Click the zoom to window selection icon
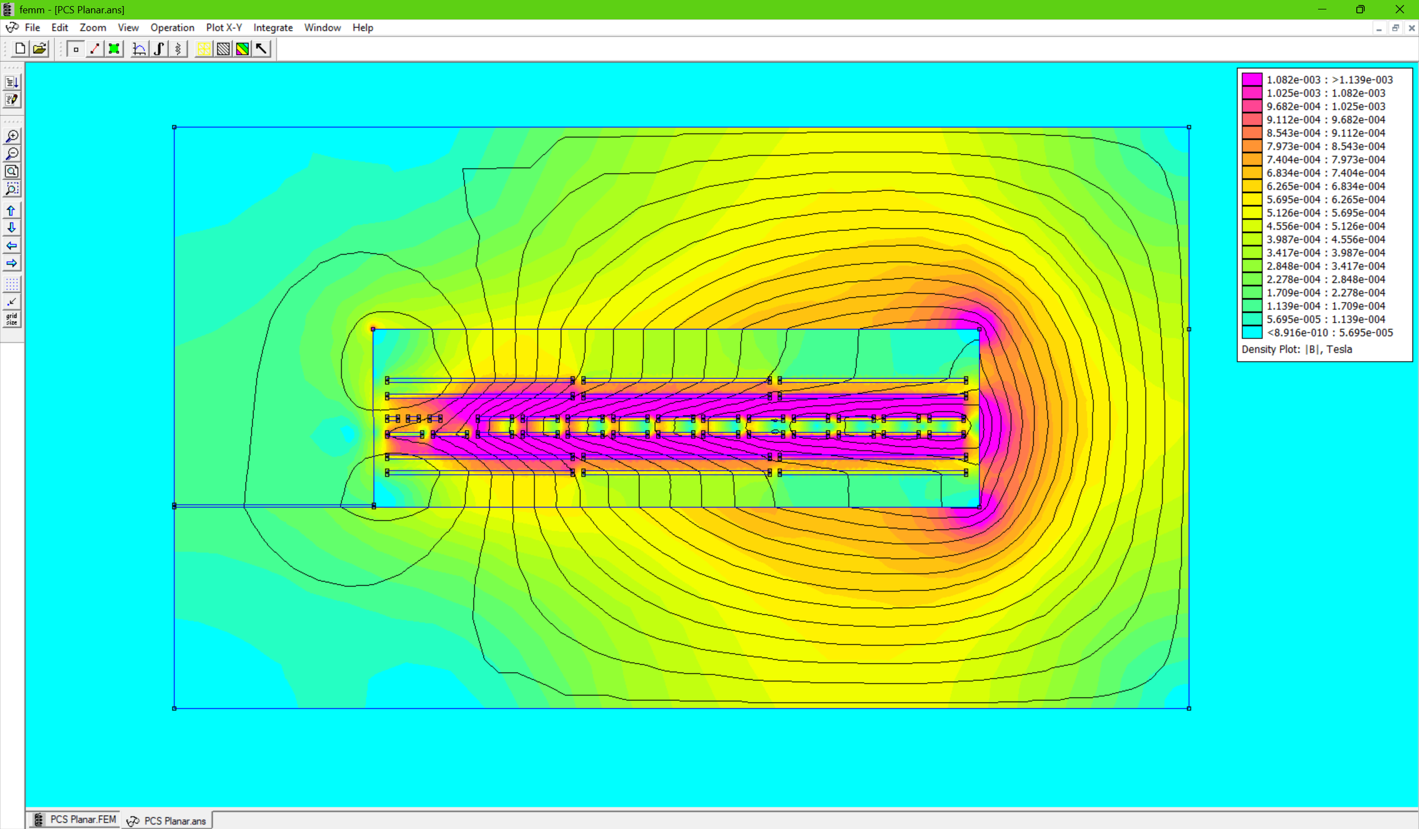Viewport: 1419px width, 829px height. coord(11,189)
